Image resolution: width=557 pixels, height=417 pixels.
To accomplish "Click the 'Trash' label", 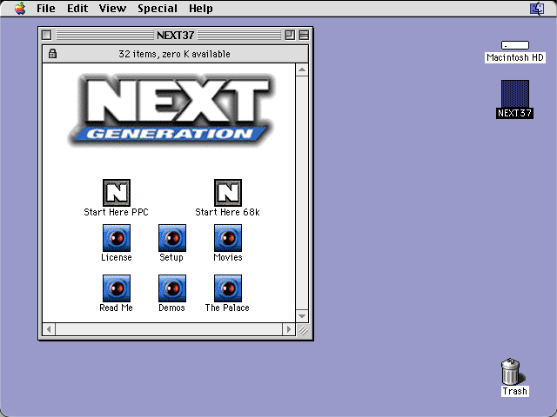I will point(514,391).
